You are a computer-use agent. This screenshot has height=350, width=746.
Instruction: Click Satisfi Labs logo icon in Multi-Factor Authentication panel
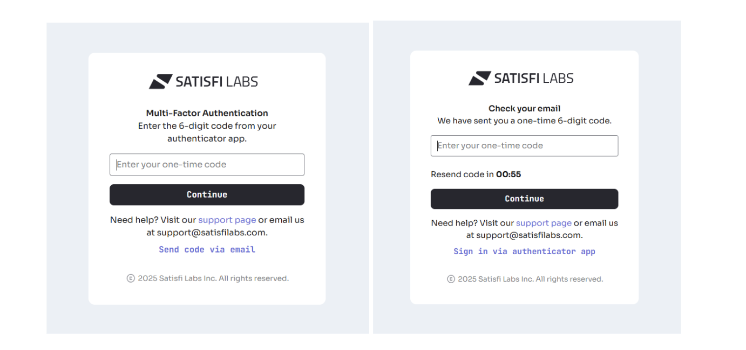(x=160, y=82)
